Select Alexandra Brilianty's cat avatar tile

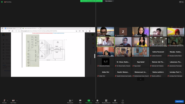[x=106, y=62]
